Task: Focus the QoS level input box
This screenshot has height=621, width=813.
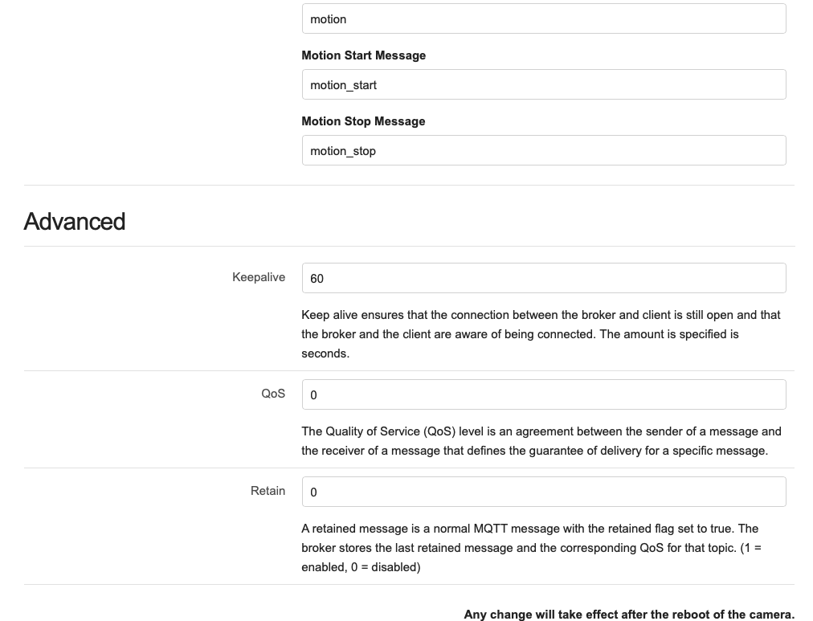Action: point(543,394)
